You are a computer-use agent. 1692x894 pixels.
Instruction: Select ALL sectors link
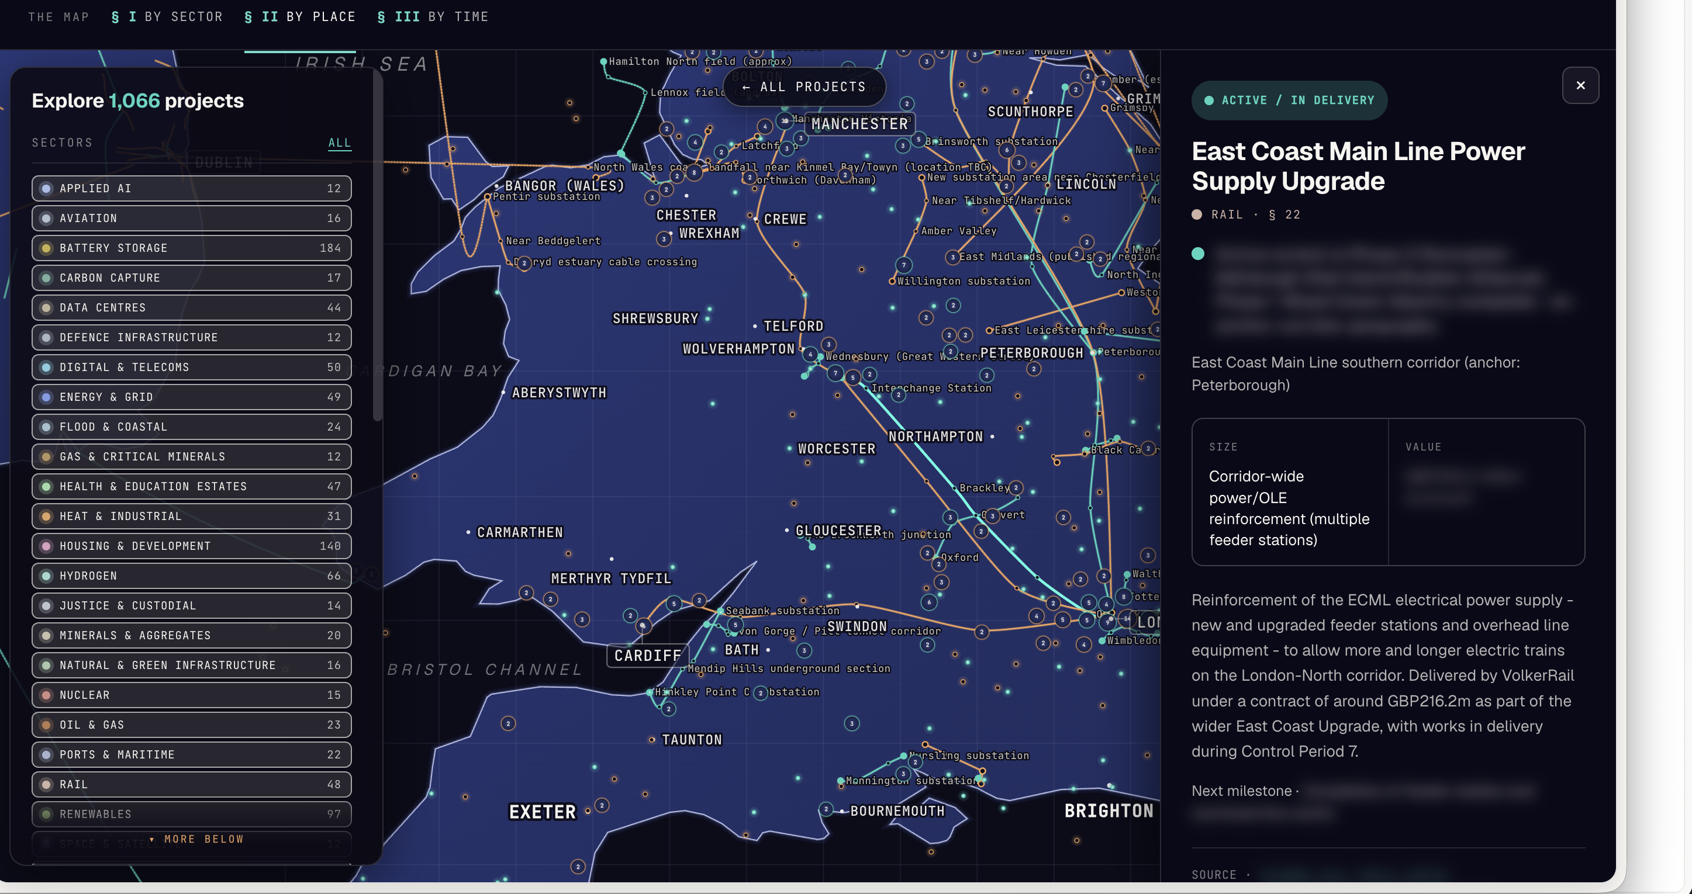click(x=340, y=143)
